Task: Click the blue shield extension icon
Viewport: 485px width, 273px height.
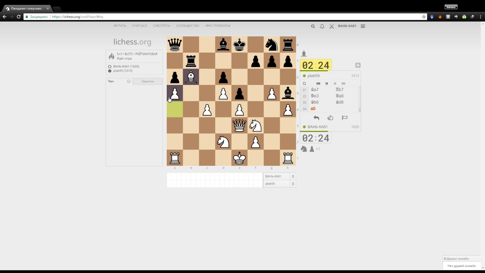Action: coord(432,17)
